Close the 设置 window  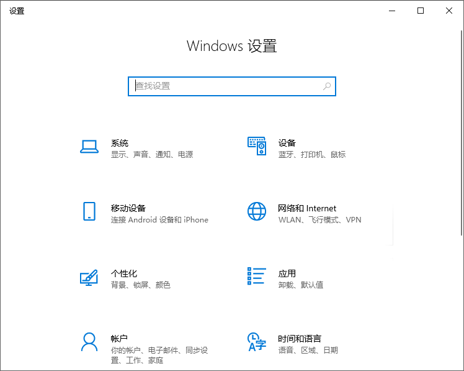click(x=449, y=11)
